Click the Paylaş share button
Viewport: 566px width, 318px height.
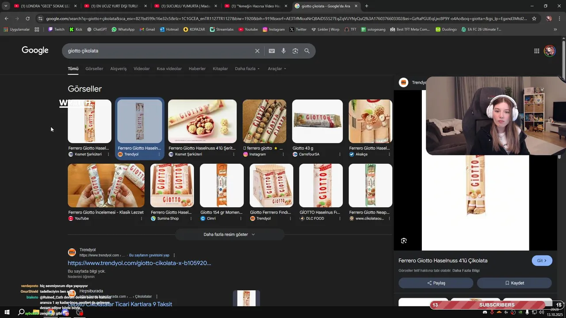point(436,283)
